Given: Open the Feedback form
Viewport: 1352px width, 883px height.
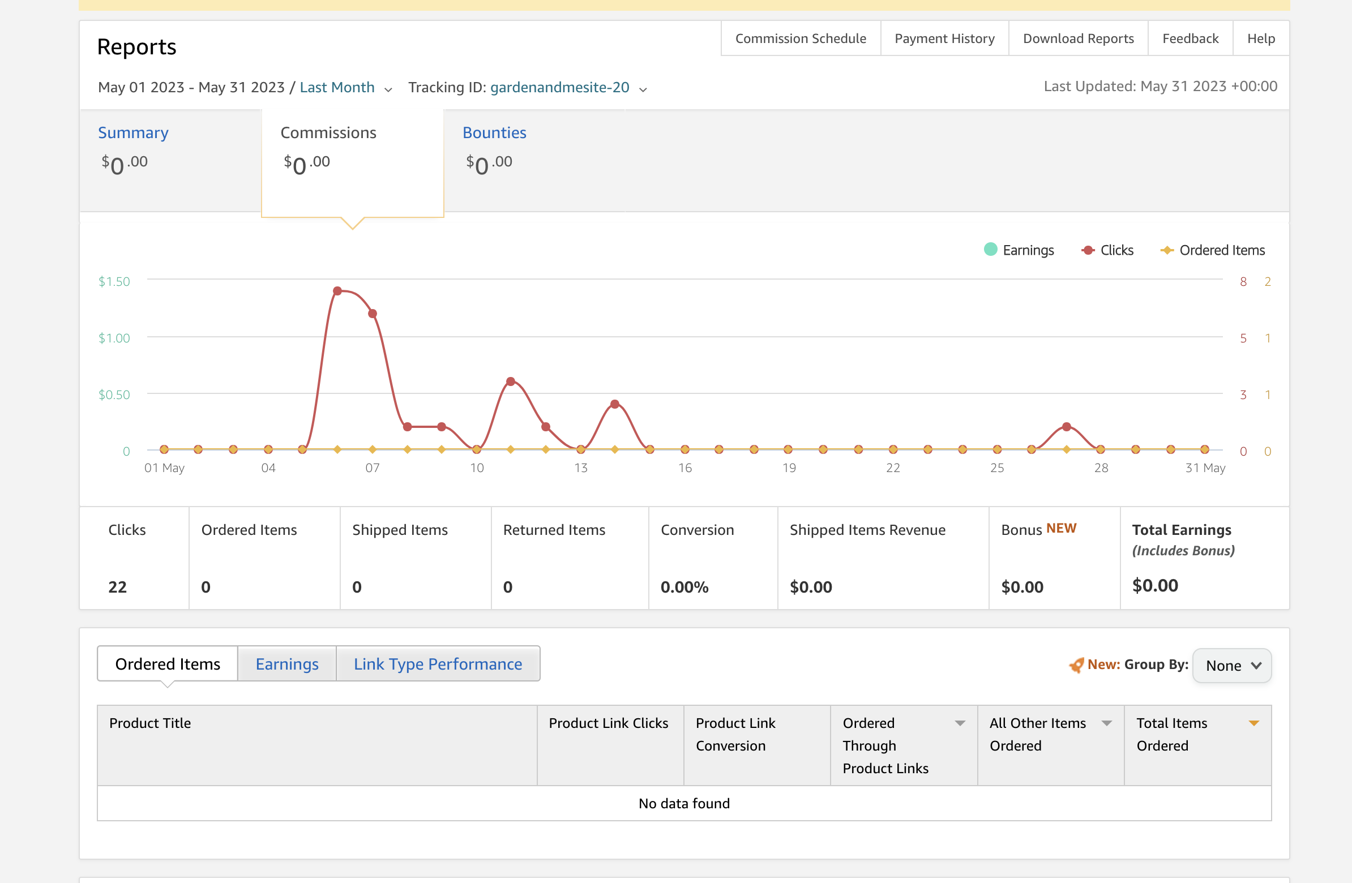Looking at the screenshot, I should [1190, 38].
